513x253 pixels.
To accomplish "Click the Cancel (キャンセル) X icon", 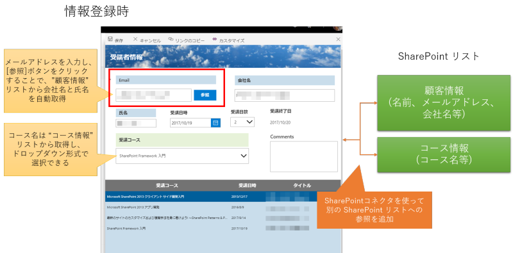I will 135,39.
